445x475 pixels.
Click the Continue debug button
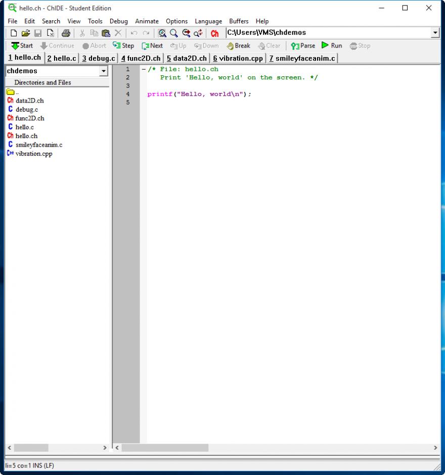(x=57, y=46)
